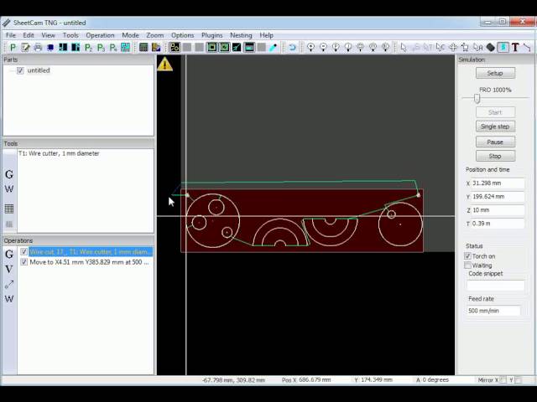Click the printer icon in toolbar
The height and width of the screenshot is (402, 537).
(x=38, y=47)
